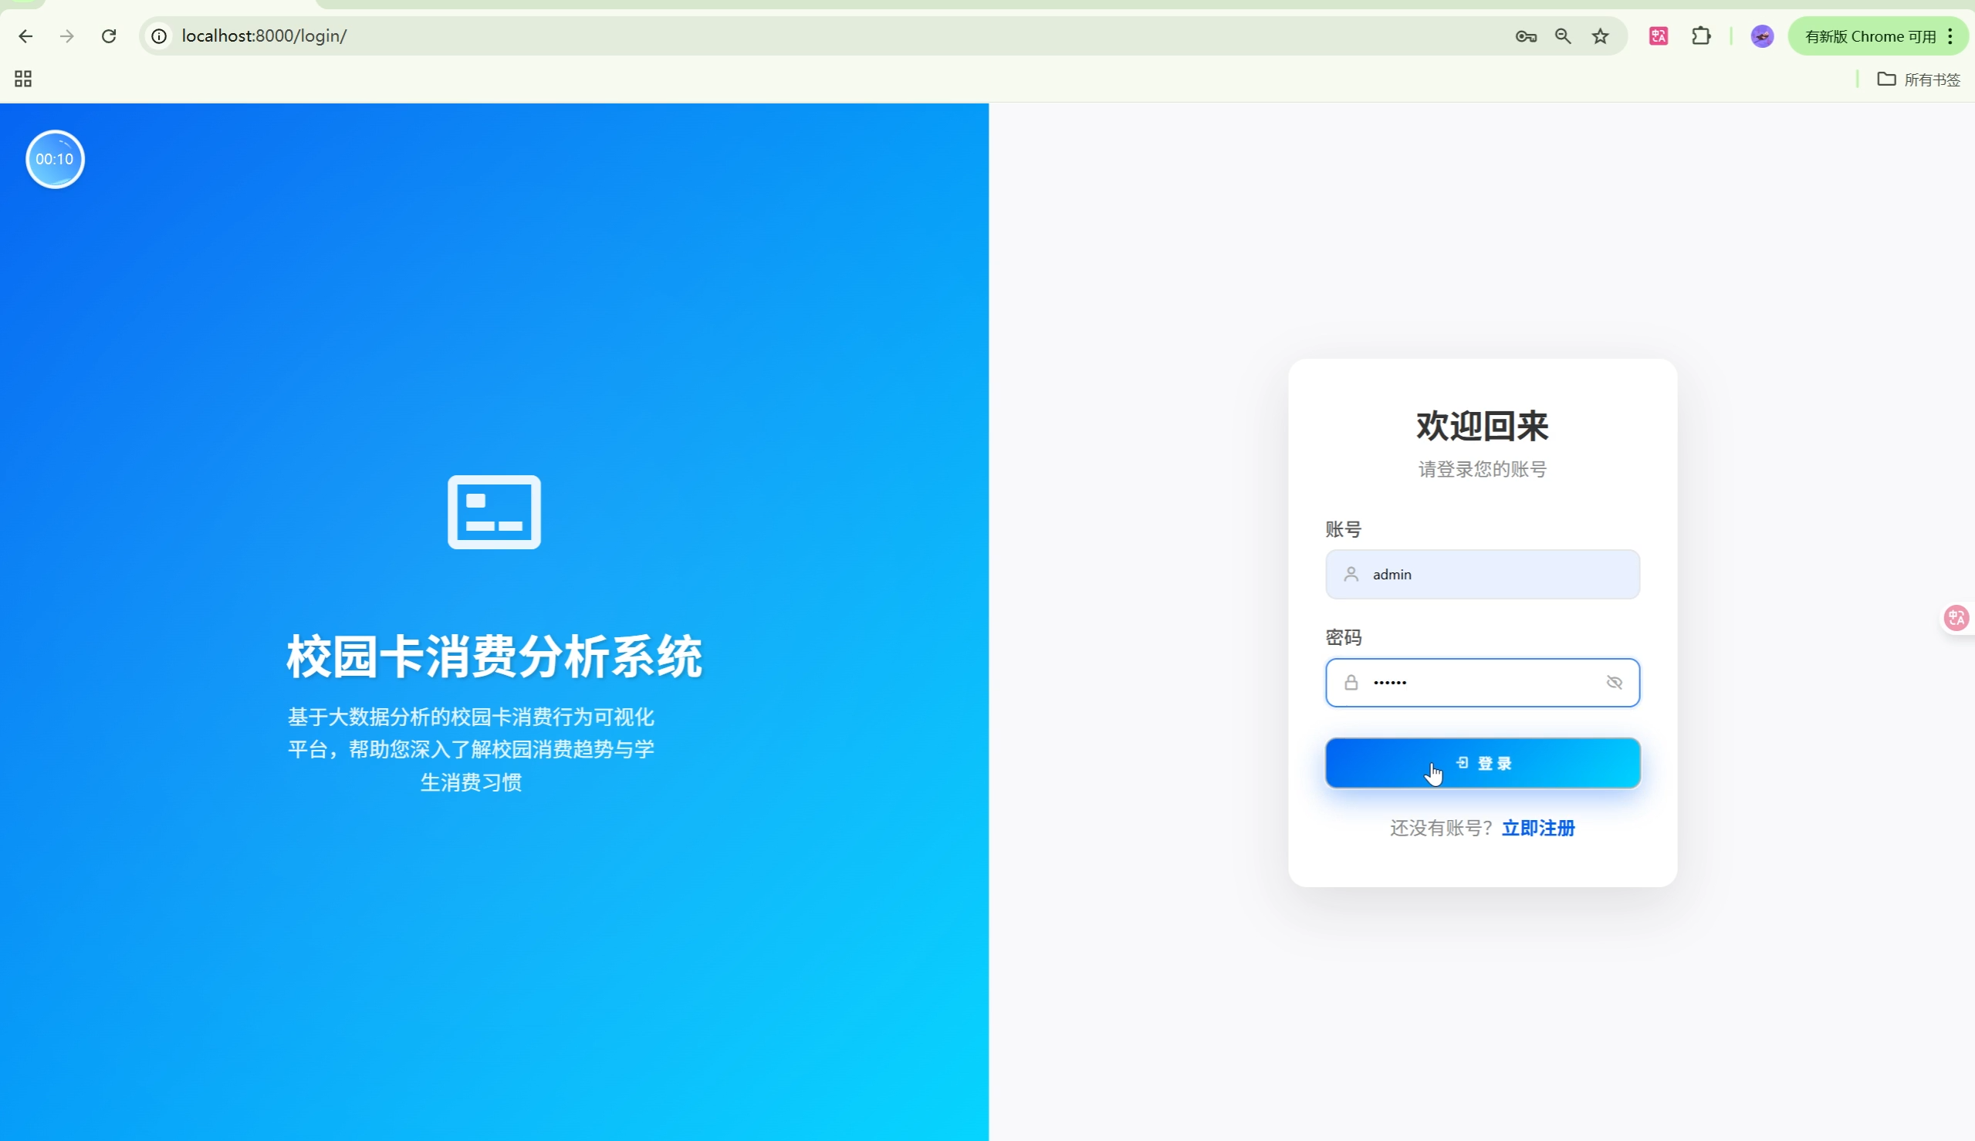The width and height of the screenshot is (1975, 1141).
Task: Click the zoom magnifier icon
Action: tap(1563, 36)
